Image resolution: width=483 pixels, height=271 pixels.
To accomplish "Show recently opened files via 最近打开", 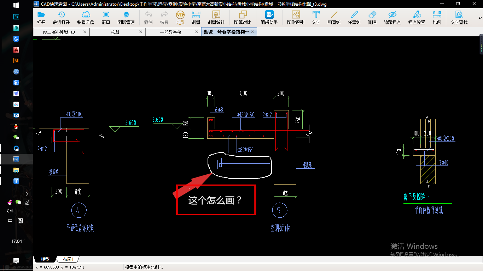I will pos(61,18).
